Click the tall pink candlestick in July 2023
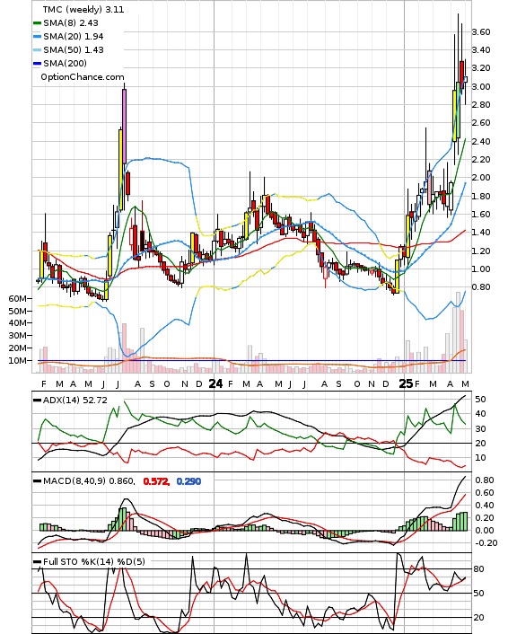The height and width of the screenshot is (634, 508). click(124, 126)
